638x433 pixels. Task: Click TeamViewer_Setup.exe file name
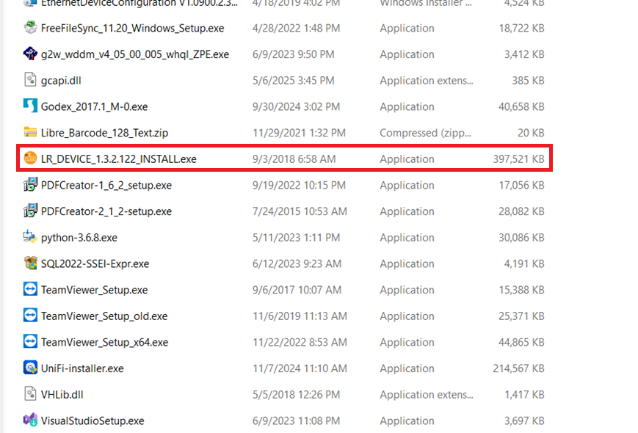[94, 290]
